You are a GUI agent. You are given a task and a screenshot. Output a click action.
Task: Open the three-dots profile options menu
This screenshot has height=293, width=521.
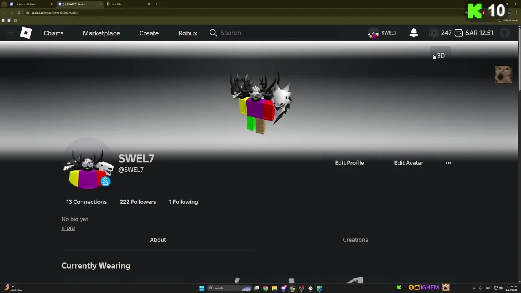[448, 163]
